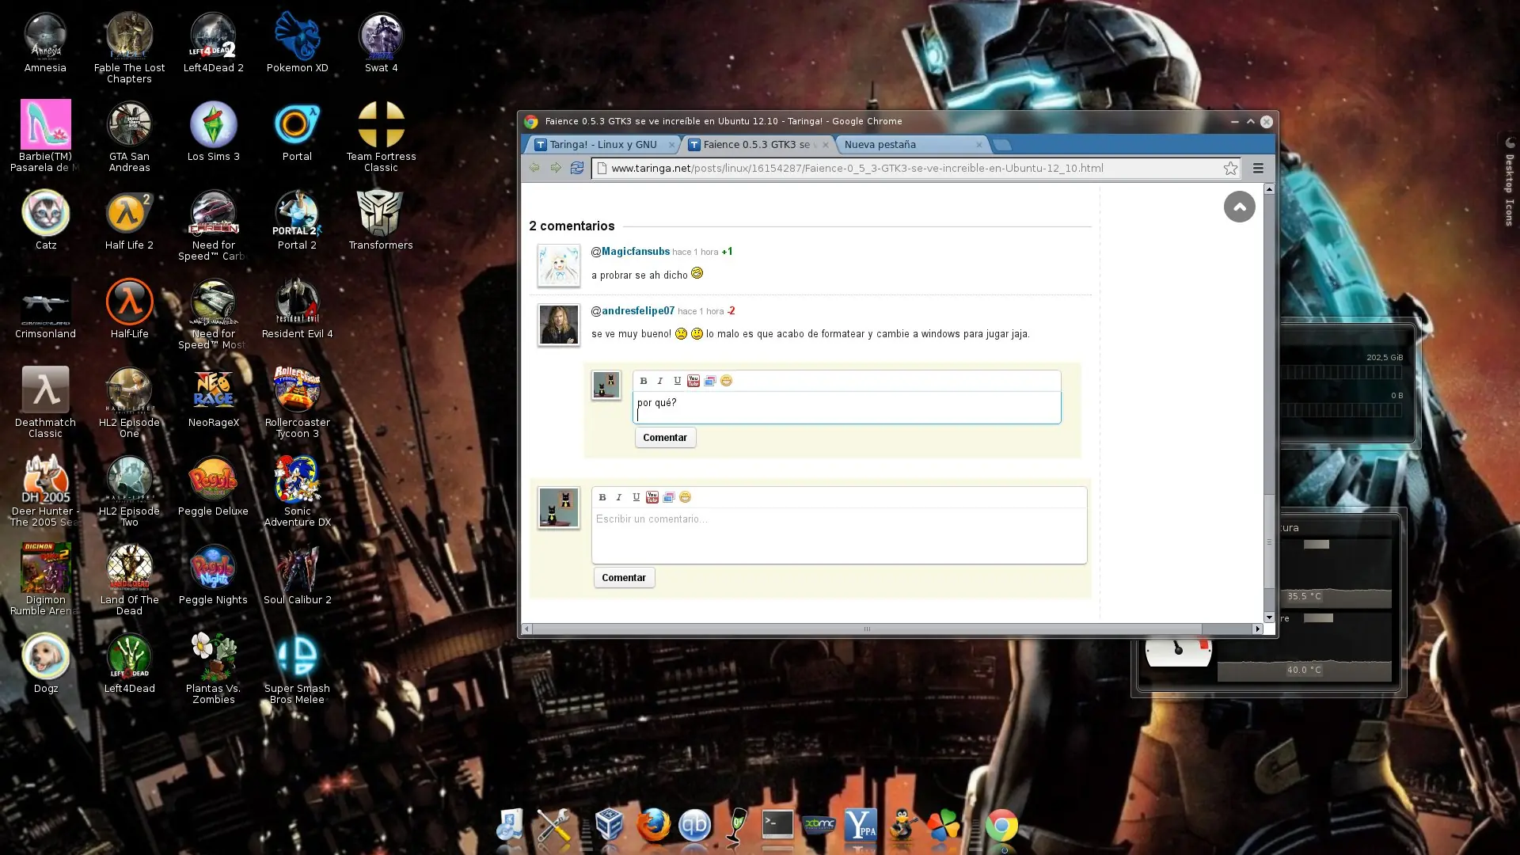1520x855 pixels.
Task: Insert image in the "por qué?" reply editor
Action: click(710, 381)
